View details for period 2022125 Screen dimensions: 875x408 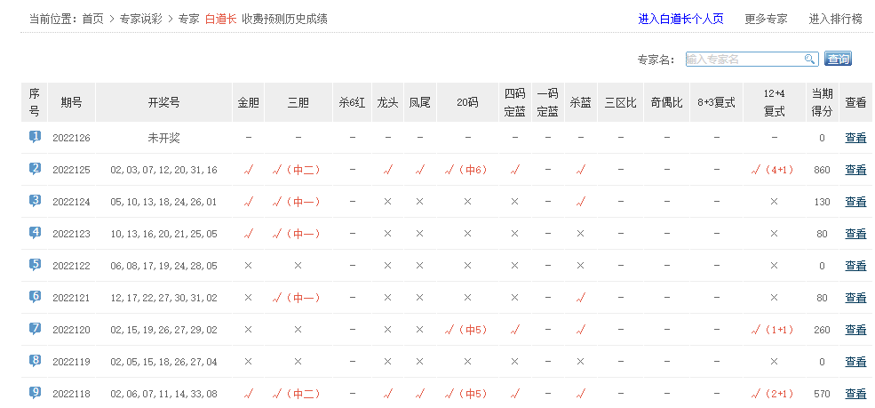(x=855, y=170)
